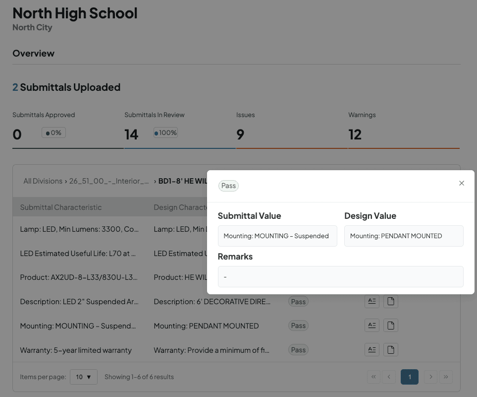Click the 0% approved badge

click(53, 132)
